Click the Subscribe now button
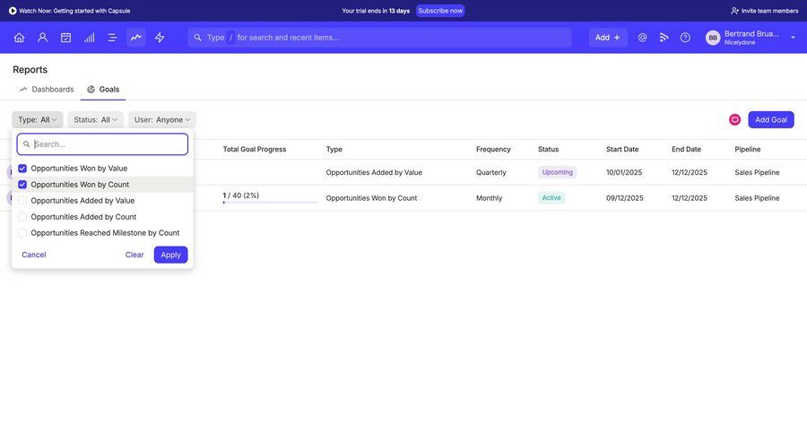807x434 pixels. click(x=440, y=11)
